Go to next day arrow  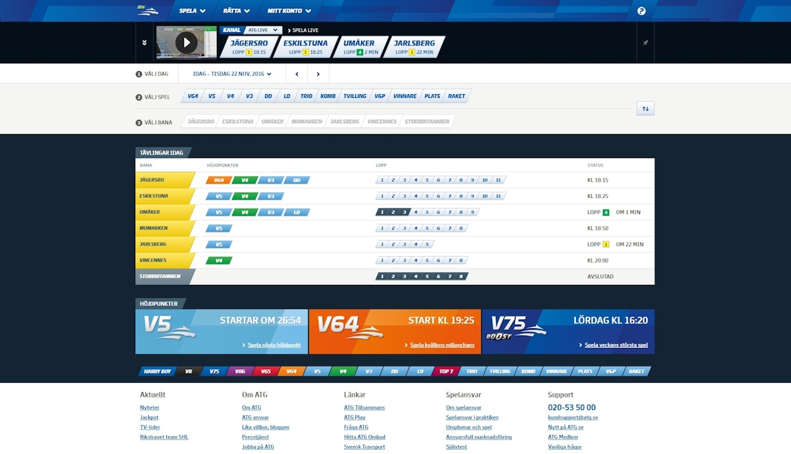point(318,74)
